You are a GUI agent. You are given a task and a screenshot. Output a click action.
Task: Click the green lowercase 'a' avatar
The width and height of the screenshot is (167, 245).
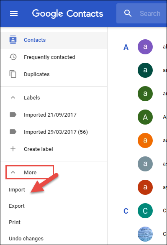click(x=145, y=94)
